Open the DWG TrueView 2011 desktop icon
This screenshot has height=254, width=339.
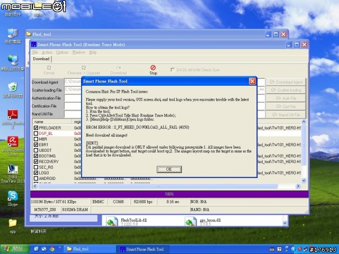point(13,174)
